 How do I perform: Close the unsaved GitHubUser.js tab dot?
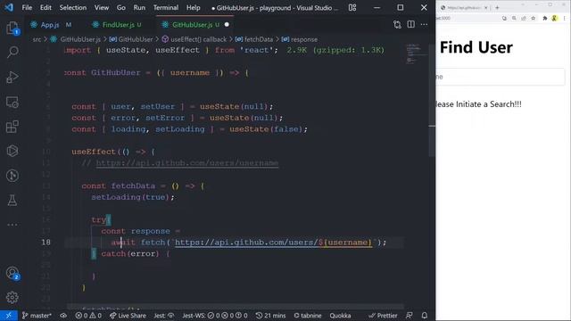[227, 24]
